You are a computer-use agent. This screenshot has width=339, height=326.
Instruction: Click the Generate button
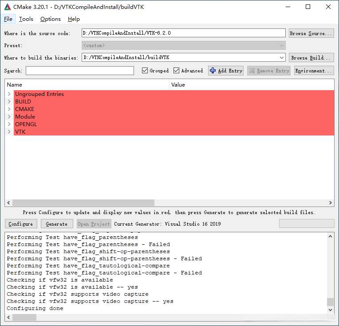57,224
